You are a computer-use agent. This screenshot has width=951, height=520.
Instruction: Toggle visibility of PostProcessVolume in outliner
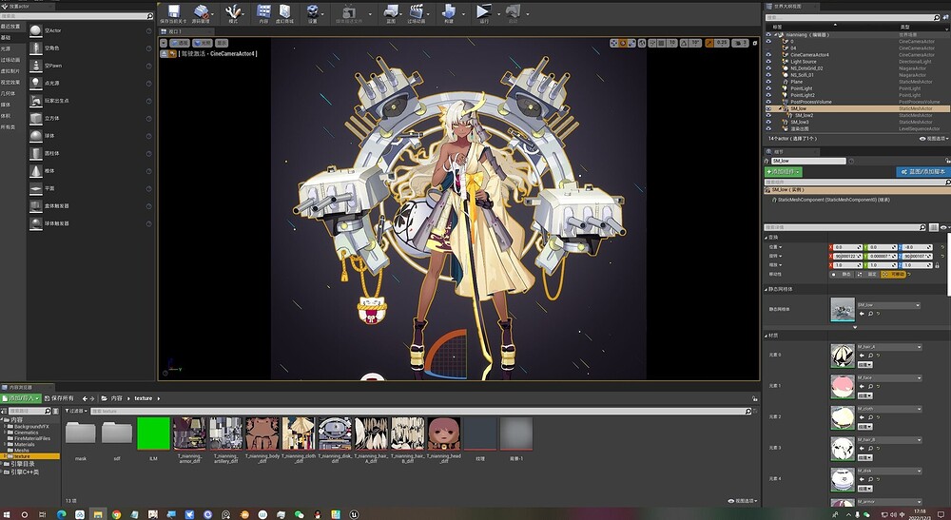tap(768, 102)
